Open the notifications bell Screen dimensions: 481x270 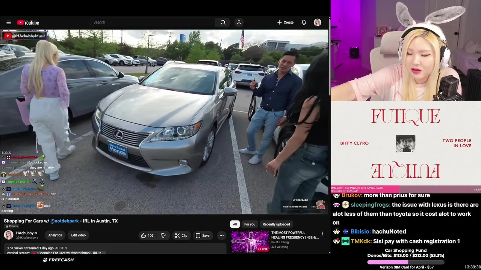click(x=304, y=22)
